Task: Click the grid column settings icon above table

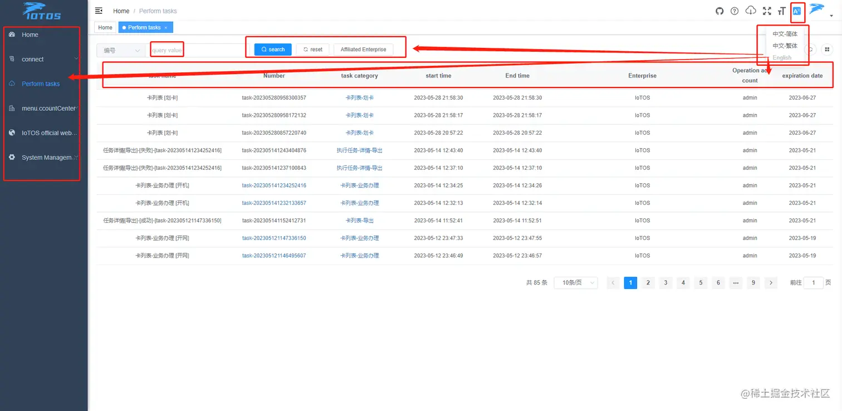Action: pyautogui.click(x=828, y=50)
